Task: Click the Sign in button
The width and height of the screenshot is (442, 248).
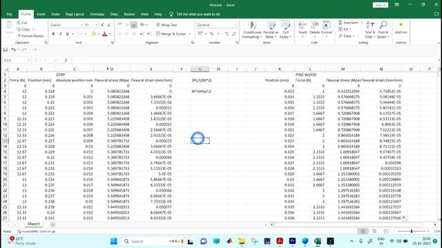Action: 381,5
